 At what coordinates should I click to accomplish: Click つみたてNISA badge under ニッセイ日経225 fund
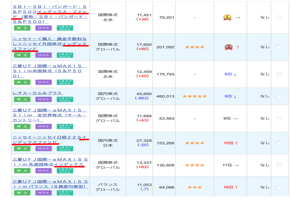pyautogui.click(x=65, y=148)
